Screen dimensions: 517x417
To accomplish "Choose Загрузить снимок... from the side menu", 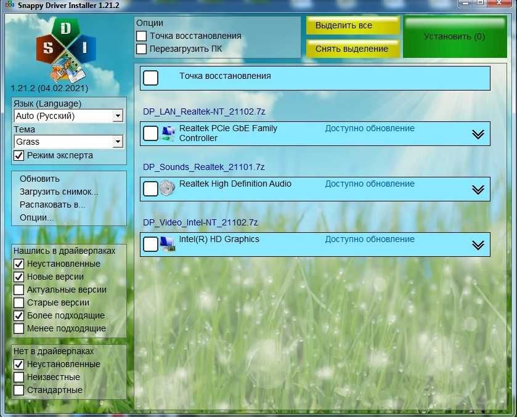I will point(59,192).
